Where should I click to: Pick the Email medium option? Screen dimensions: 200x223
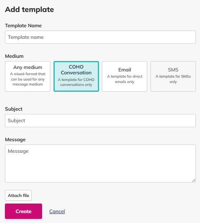(x=125, y=76)
